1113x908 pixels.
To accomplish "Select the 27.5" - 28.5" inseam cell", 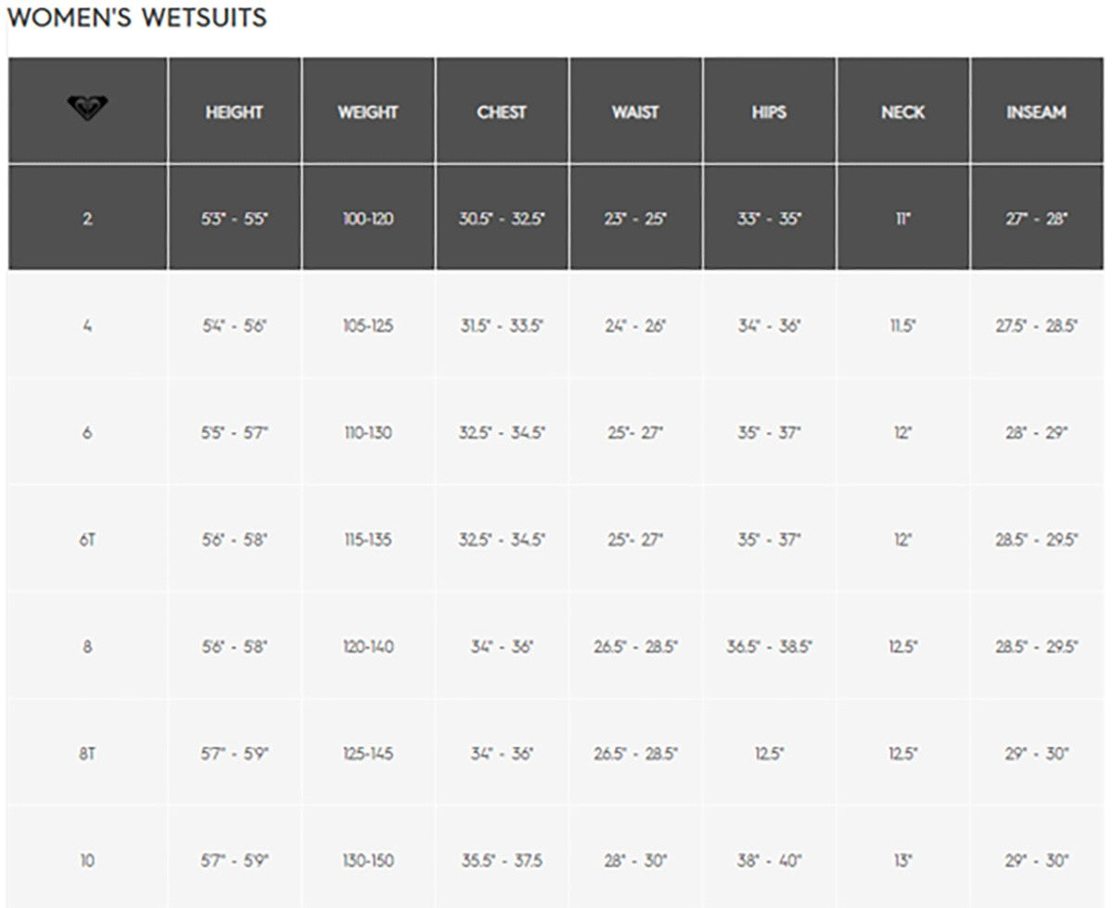I will 1036,326.
